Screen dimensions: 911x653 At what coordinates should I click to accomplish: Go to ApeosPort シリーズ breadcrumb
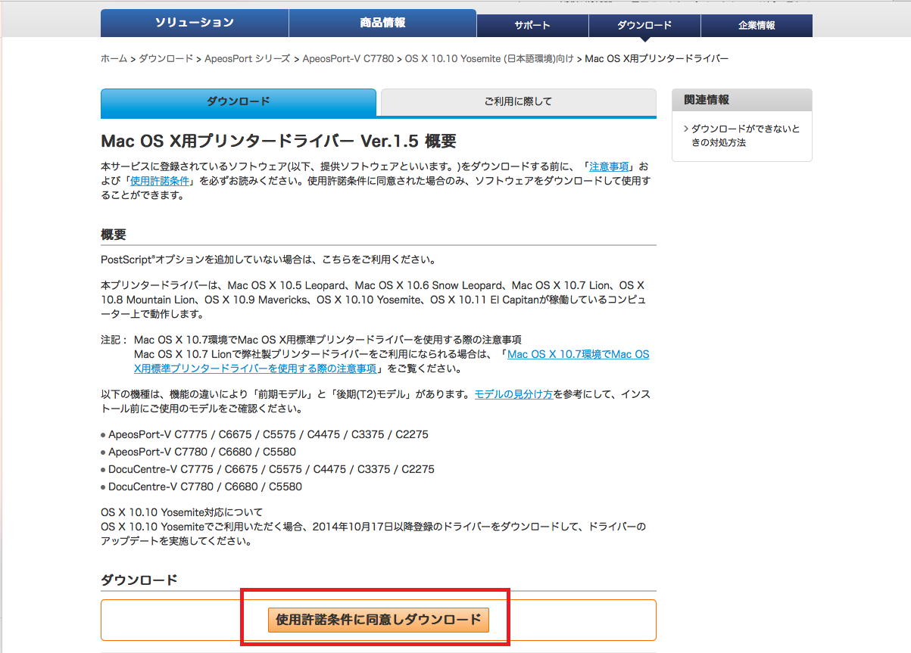tap(248, 58)
